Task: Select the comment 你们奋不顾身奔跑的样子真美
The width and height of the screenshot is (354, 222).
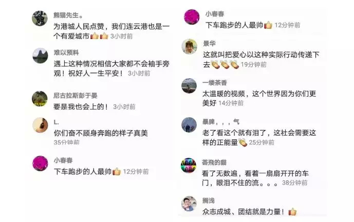Action: pos(101,133)
